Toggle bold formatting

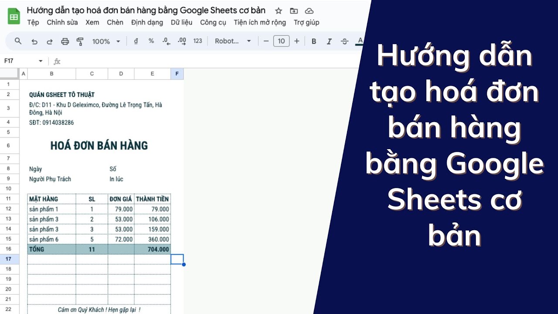pyautogui.click(x=314, y=41)
